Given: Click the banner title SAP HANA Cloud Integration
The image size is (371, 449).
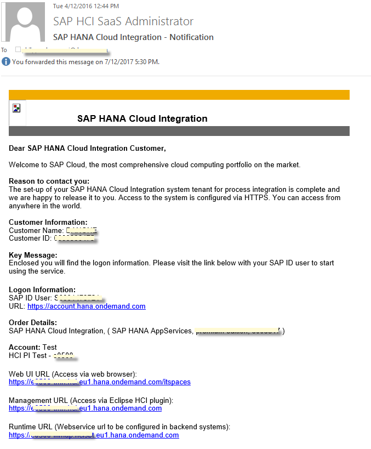Looking at the screenshot, I should click(x=142, y=118).
